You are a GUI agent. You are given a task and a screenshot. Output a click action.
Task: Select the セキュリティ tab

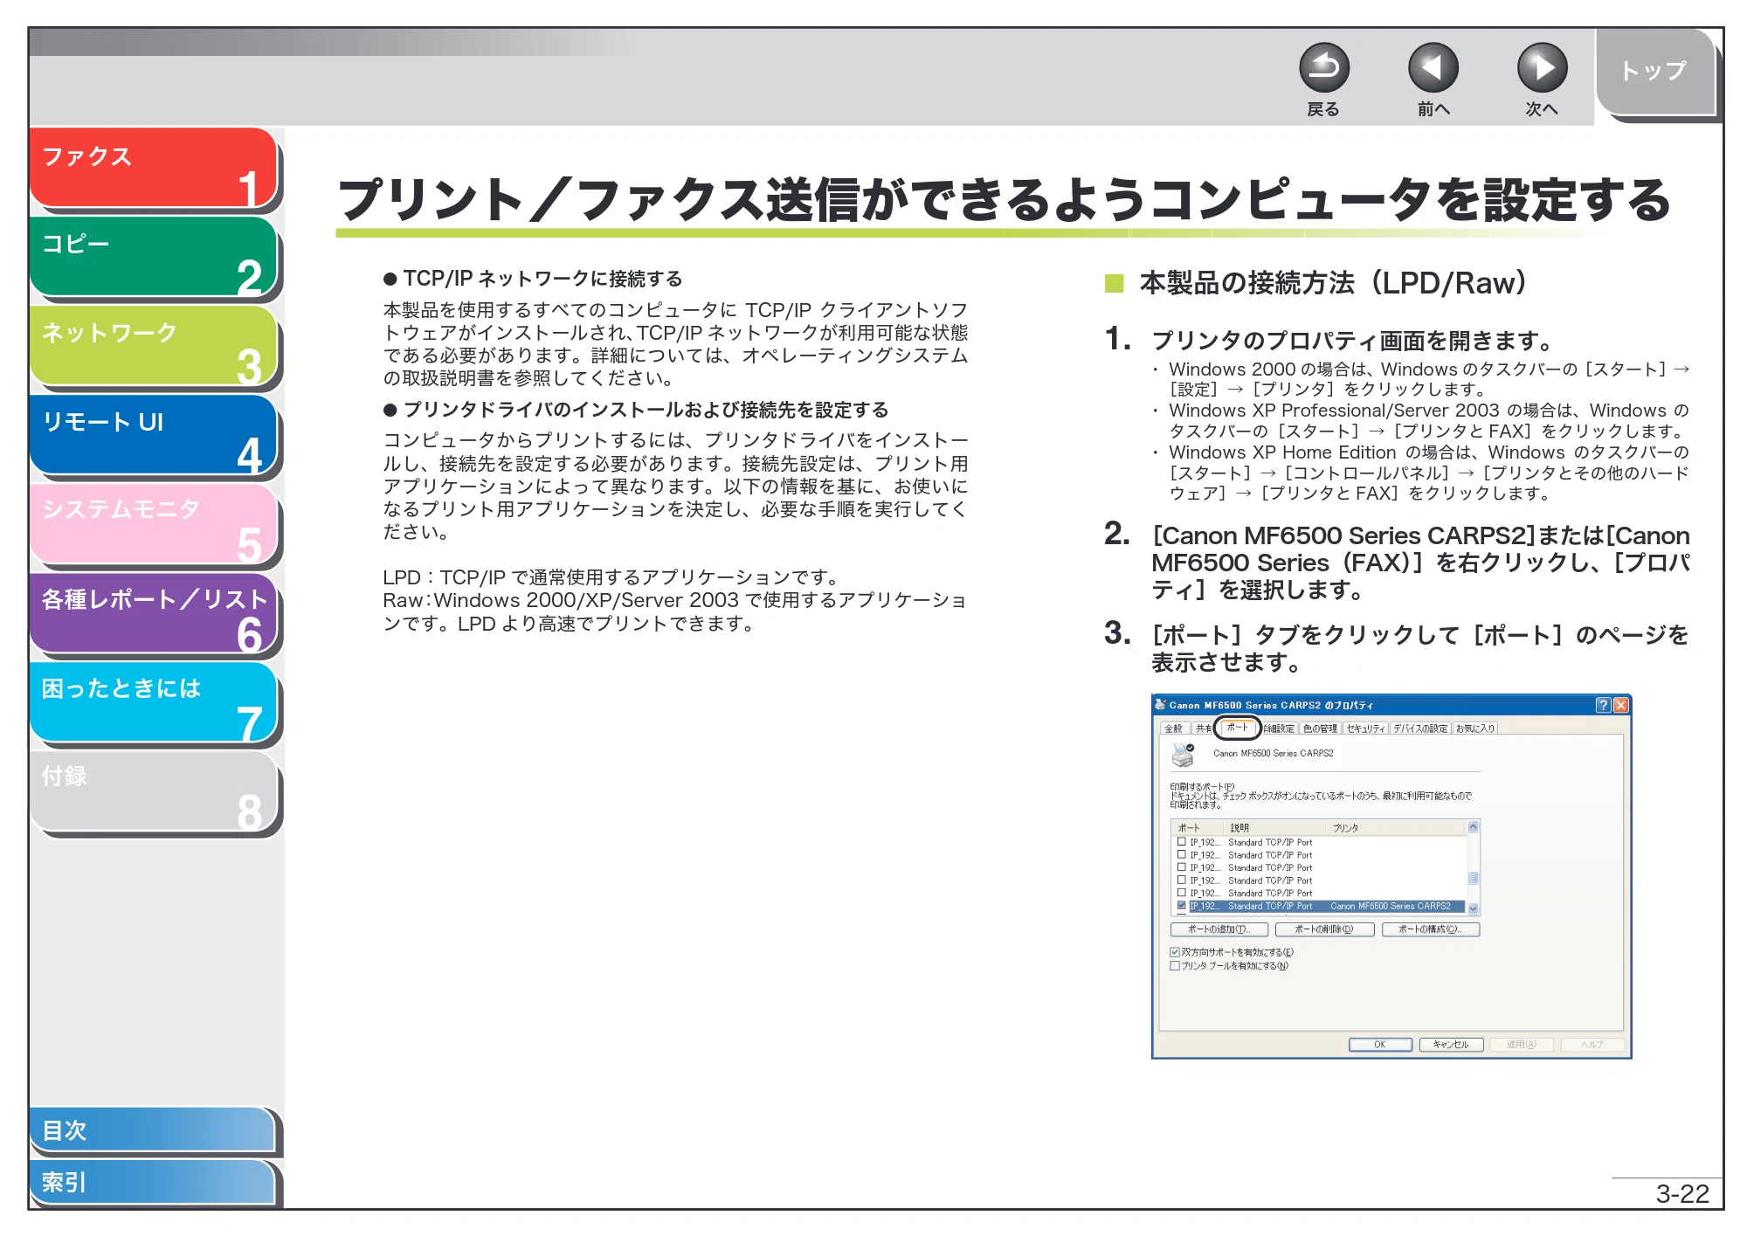pos(1365,728)
